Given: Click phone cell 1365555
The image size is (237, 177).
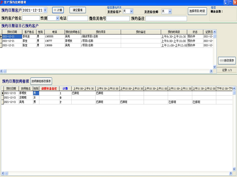Looking at the screenshot, I should coord(55,36).
